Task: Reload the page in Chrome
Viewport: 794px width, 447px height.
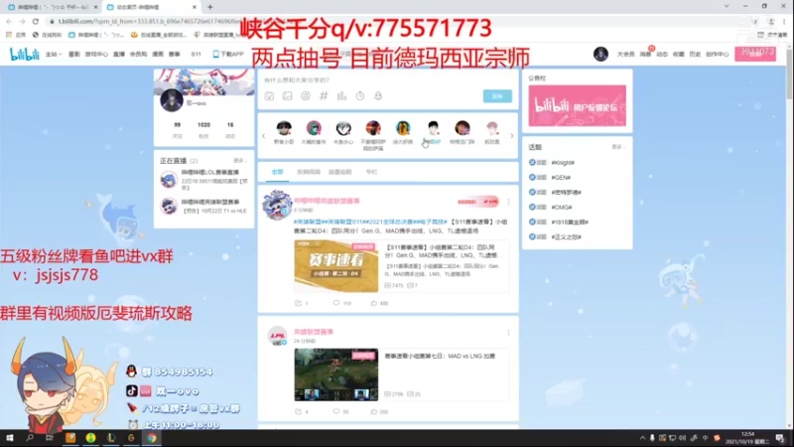Action: (x=36, y=21)
